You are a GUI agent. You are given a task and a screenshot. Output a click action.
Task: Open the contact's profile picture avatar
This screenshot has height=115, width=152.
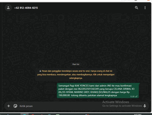tap(8, 8)
